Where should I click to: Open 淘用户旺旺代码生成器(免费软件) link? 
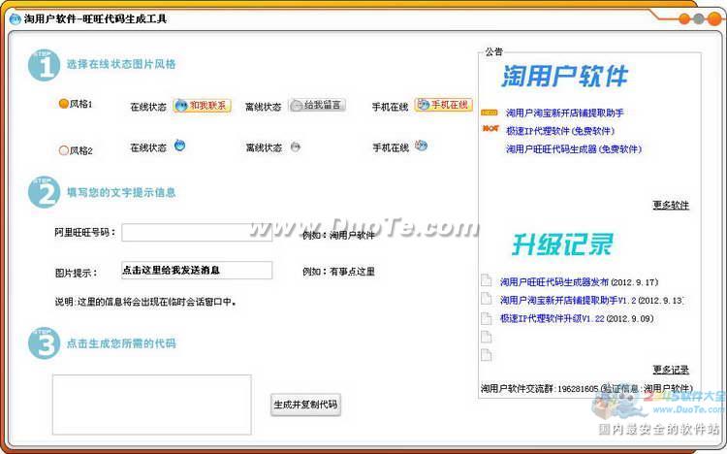pyautogui.click(x=574, y=149)
